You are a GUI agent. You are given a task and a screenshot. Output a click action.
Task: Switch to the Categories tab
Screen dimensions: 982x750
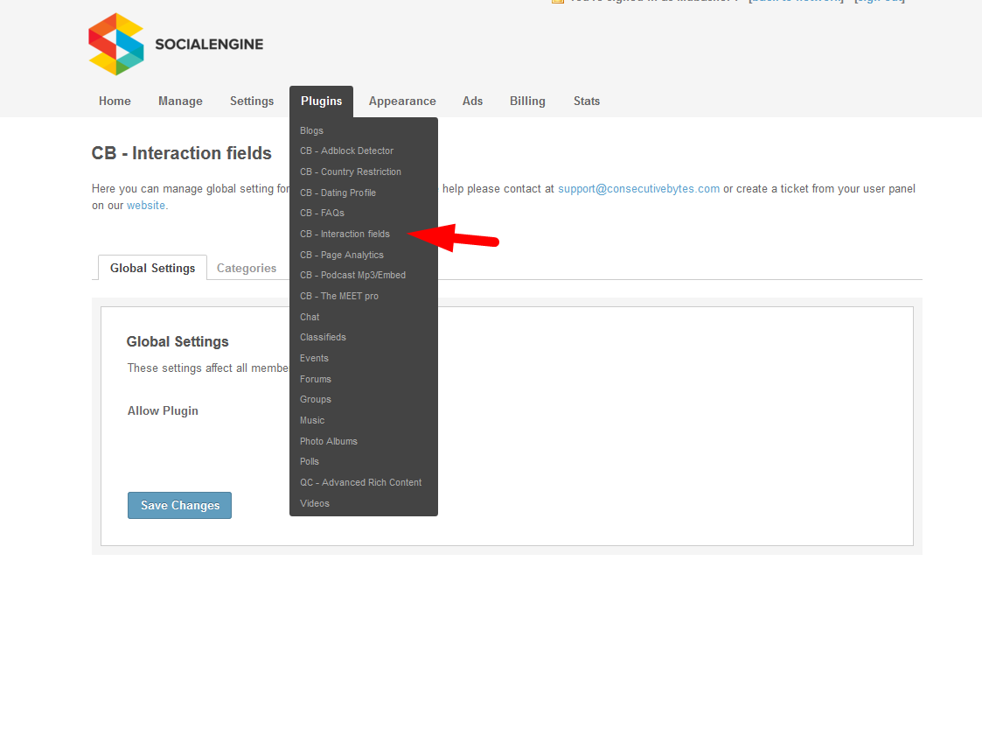(x=247, y=269)
